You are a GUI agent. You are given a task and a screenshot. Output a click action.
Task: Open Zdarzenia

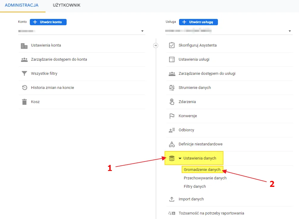[x=187, y=102]
